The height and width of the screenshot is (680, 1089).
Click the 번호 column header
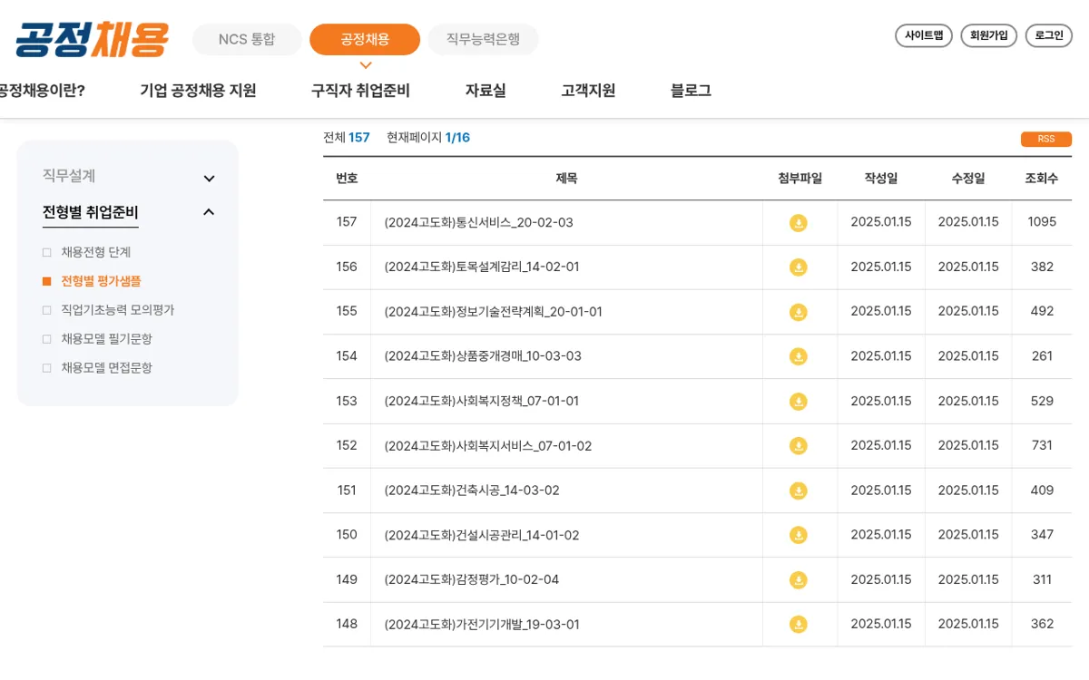click(347, 179)
